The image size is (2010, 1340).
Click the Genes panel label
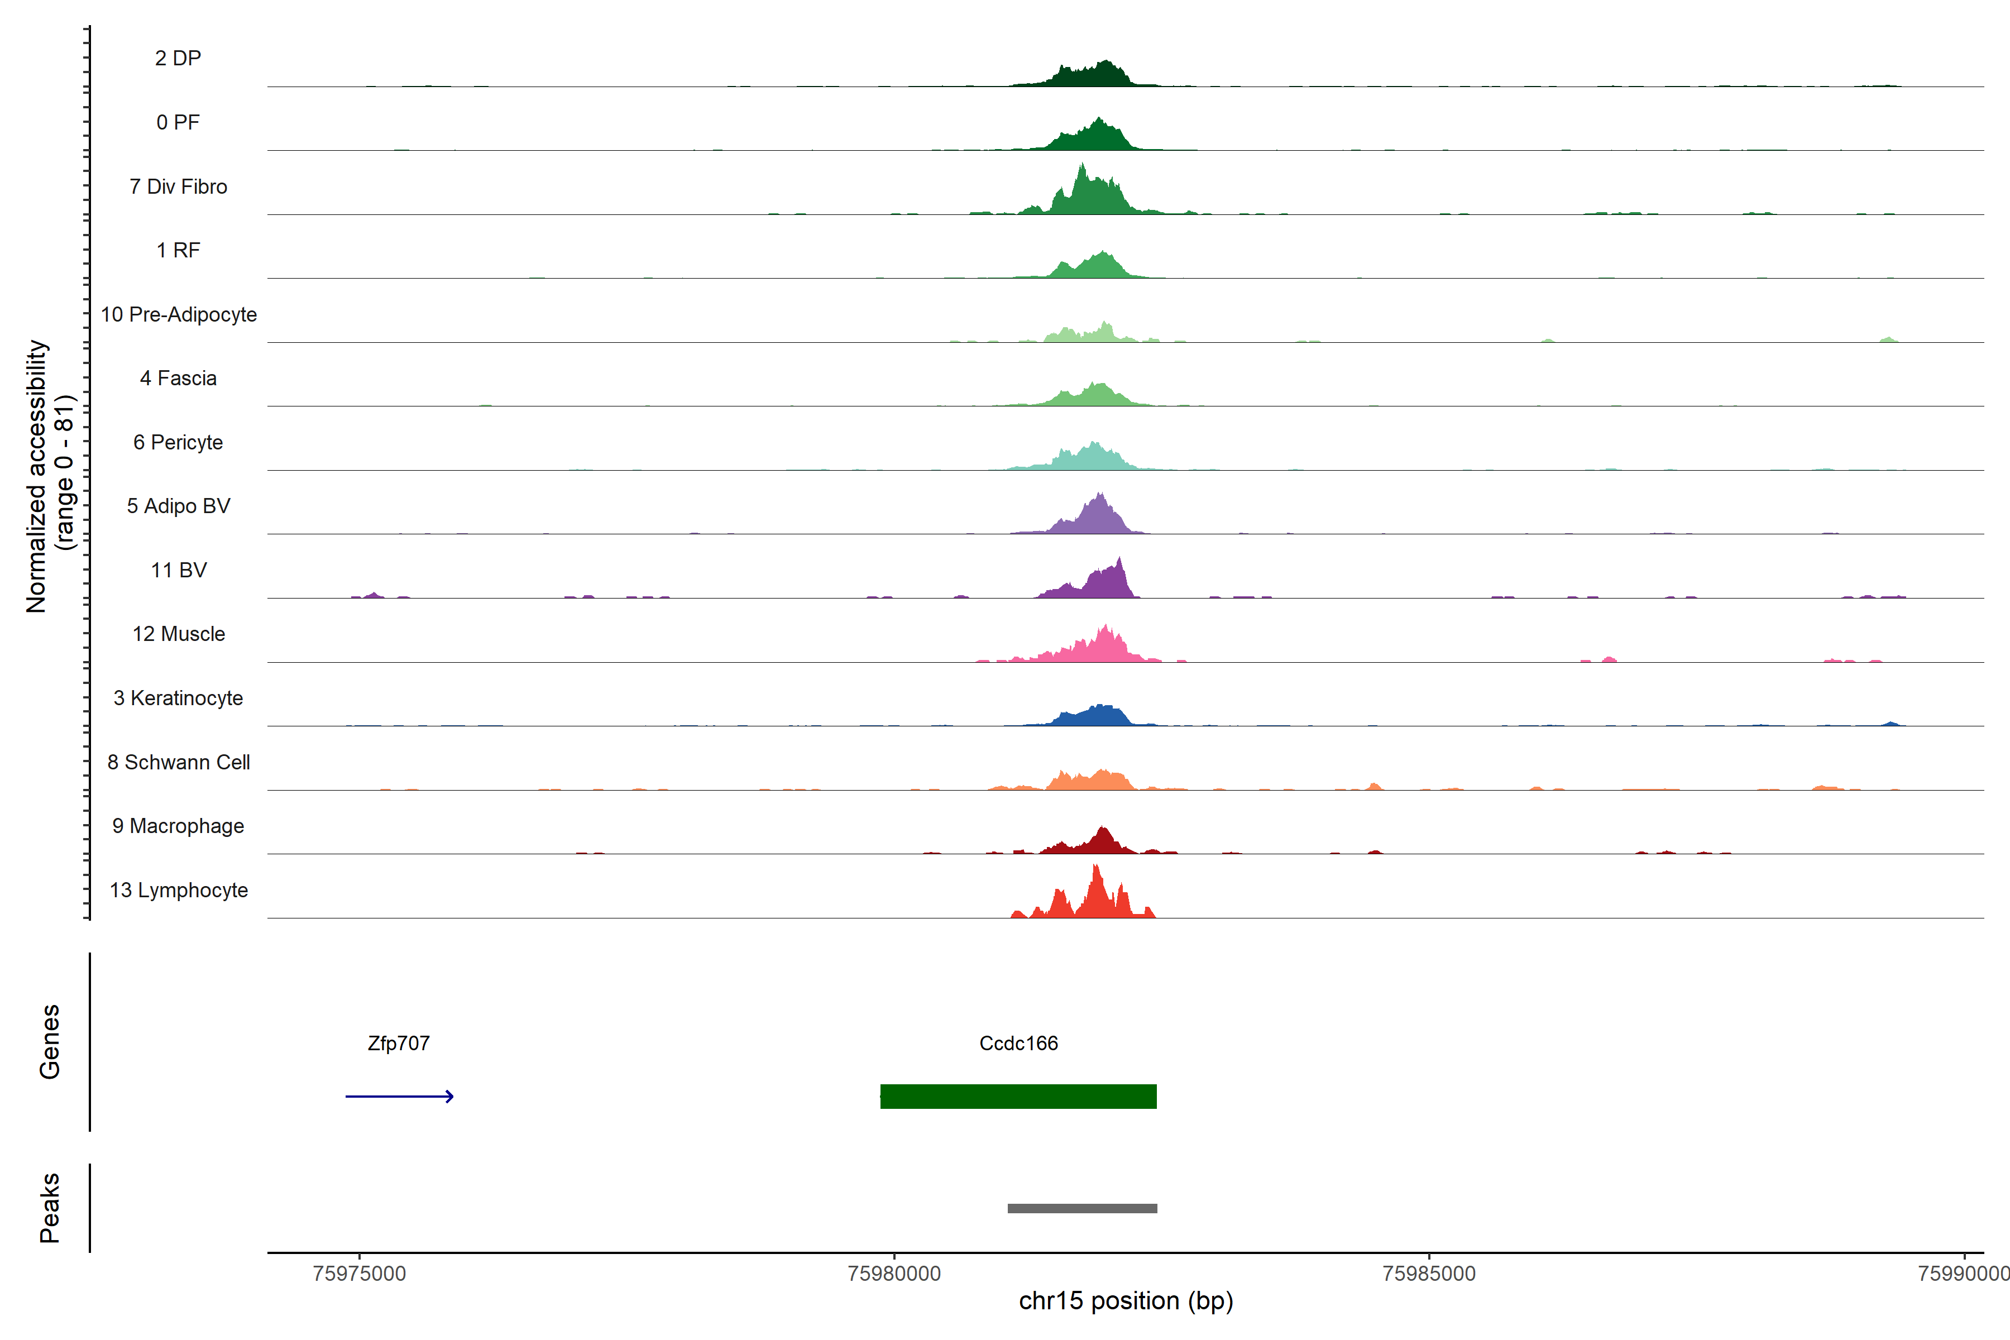[50, 1041]
